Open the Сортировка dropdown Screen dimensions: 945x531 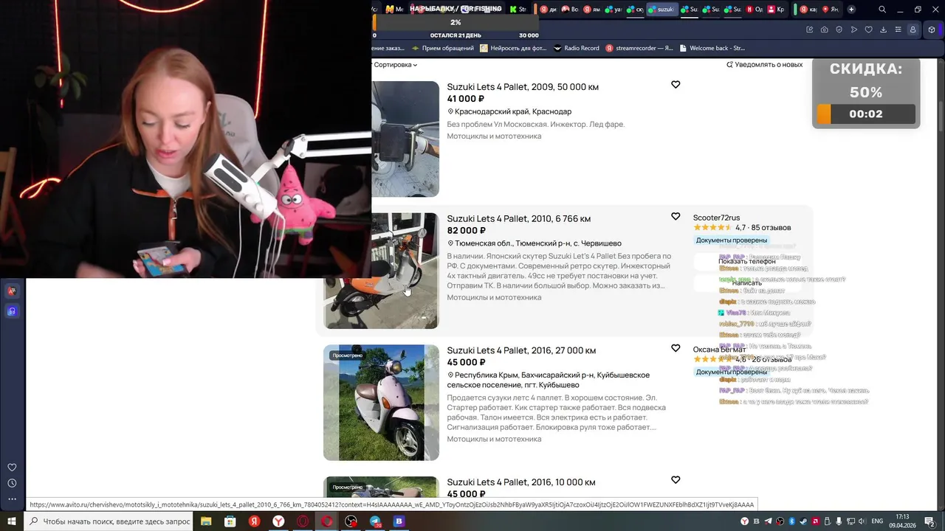pyautogui.click(x=395, y=65)
